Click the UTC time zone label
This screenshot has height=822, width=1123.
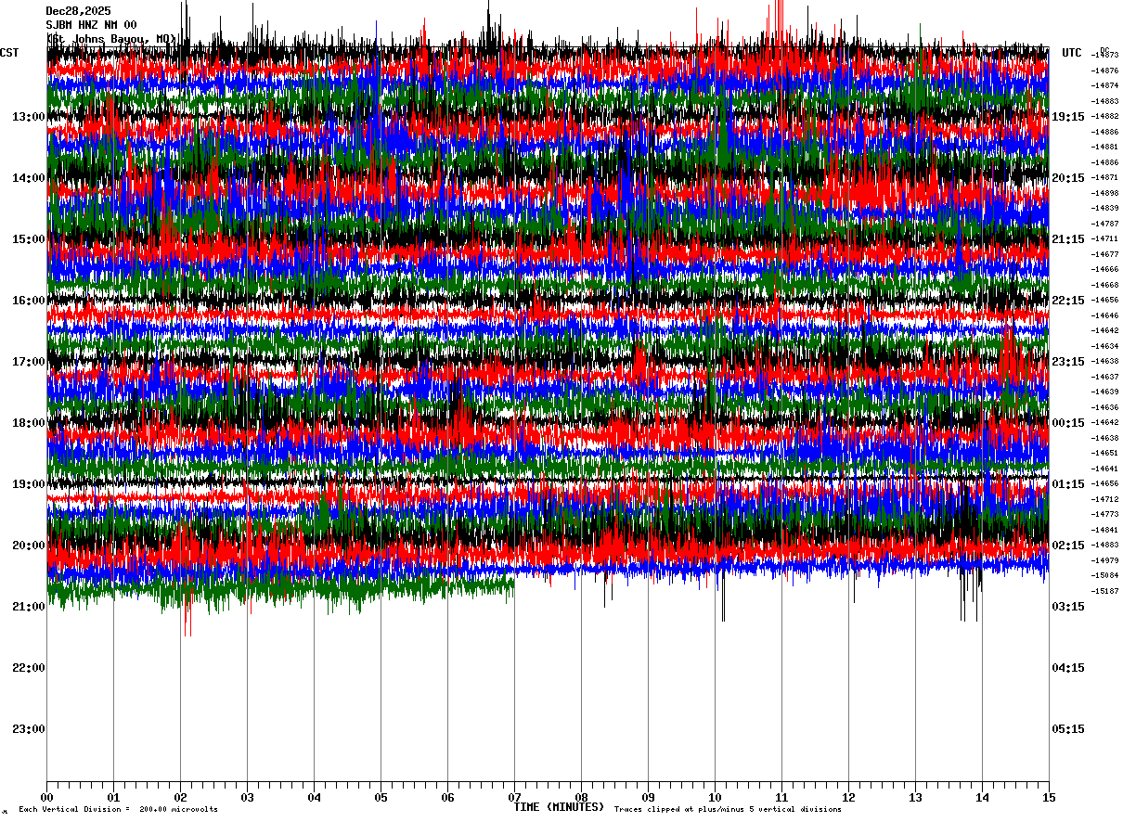coord(1072,53)
